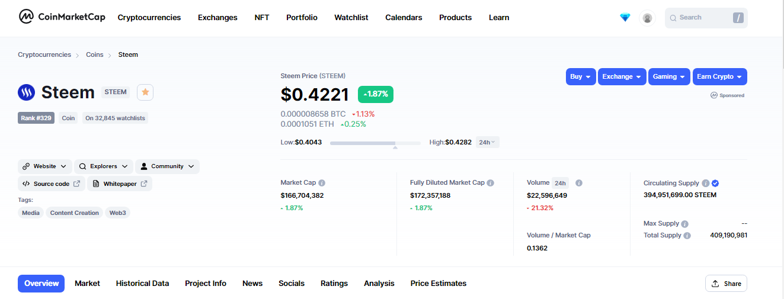Image resolution: width=784 pixels, height=299 pixels.
Task: Click the $0.4221 price value
Action: (315, 94)
